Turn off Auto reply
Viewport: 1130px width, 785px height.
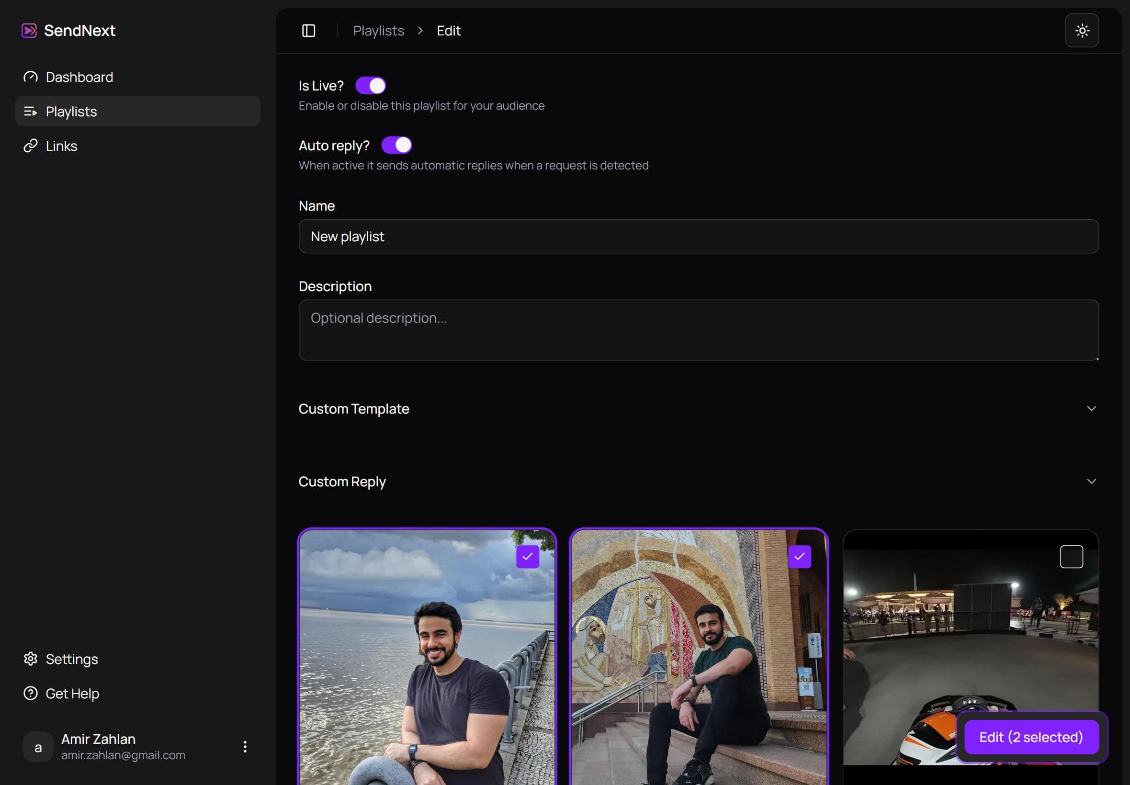(x=396, y=145)
